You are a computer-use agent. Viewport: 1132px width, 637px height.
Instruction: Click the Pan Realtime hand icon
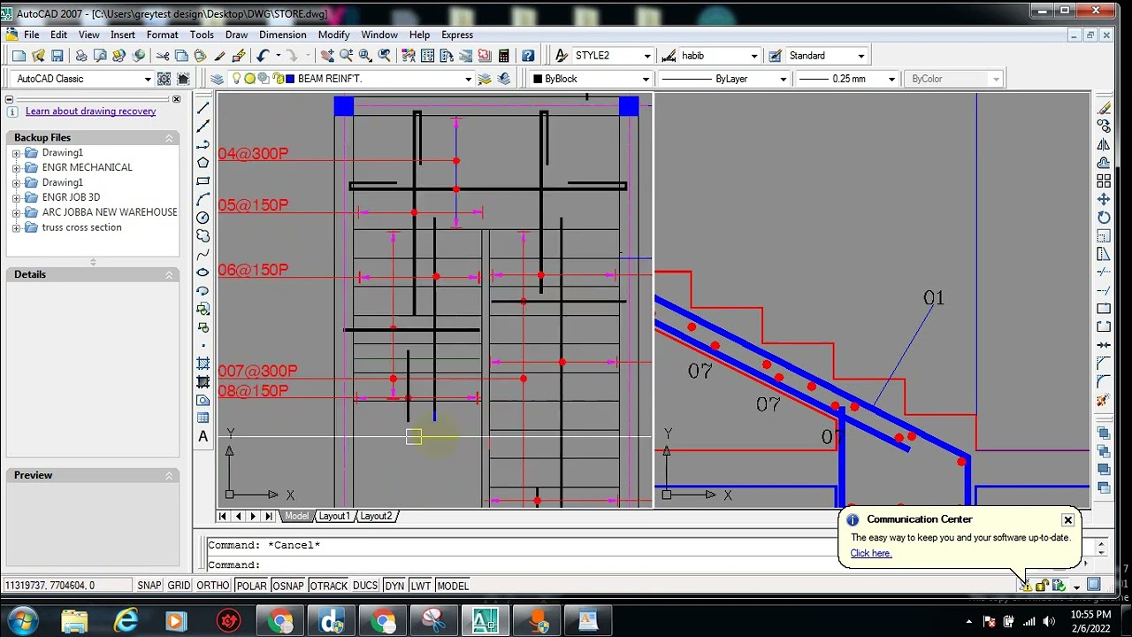[327, 56]
